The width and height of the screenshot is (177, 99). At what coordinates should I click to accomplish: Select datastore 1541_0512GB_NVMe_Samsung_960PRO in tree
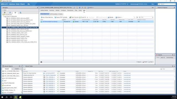coord(22,24)
